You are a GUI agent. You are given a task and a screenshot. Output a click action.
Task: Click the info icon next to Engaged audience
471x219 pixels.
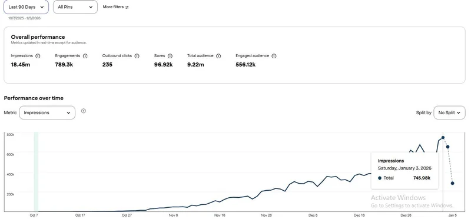[274, 56]
